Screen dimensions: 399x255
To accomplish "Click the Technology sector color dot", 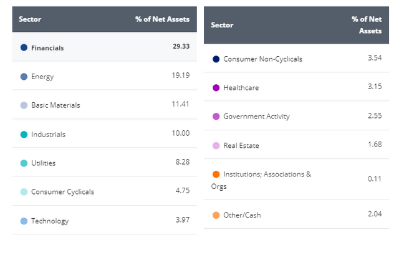I will pos(24,221).
